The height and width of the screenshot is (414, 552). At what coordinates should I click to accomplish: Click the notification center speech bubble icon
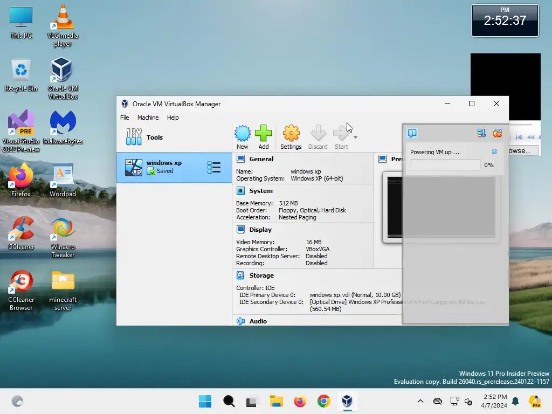pyautogui.click(x=412, y=133)
